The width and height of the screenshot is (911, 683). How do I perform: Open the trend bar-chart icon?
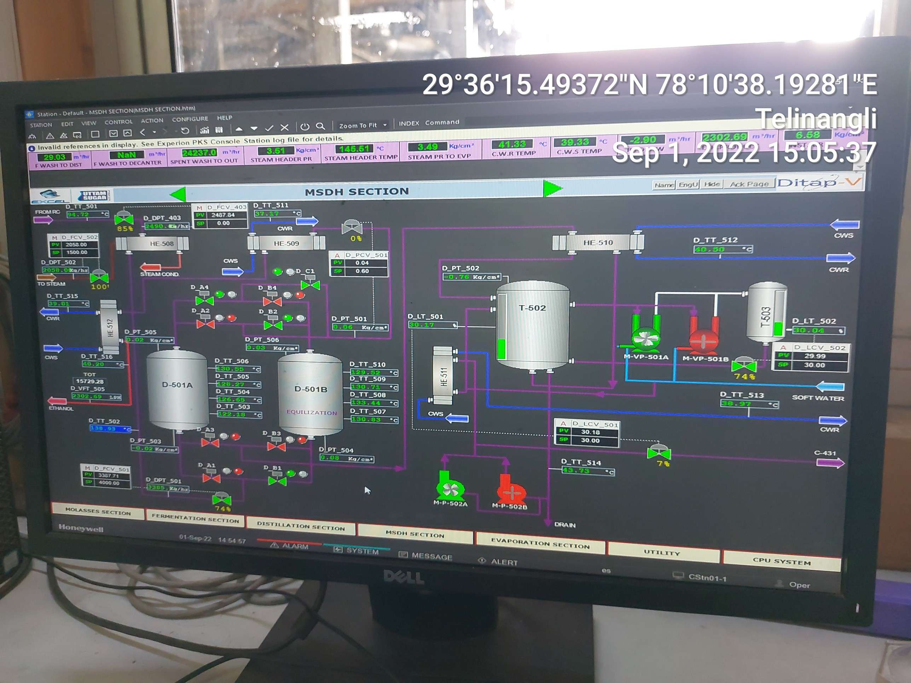pyautogui.click(x=205, y=130)
